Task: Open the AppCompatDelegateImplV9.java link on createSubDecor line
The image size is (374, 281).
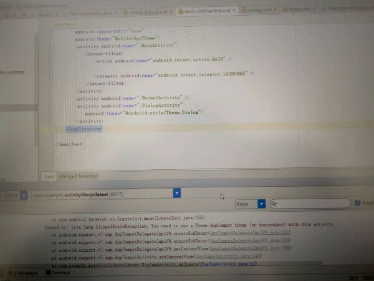Action: coord(250,232)
